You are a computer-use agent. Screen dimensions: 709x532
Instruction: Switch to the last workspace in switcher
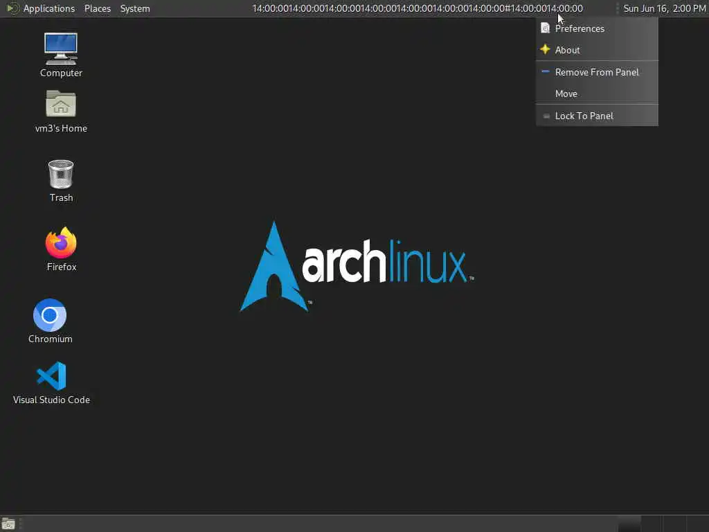[698, 524]
